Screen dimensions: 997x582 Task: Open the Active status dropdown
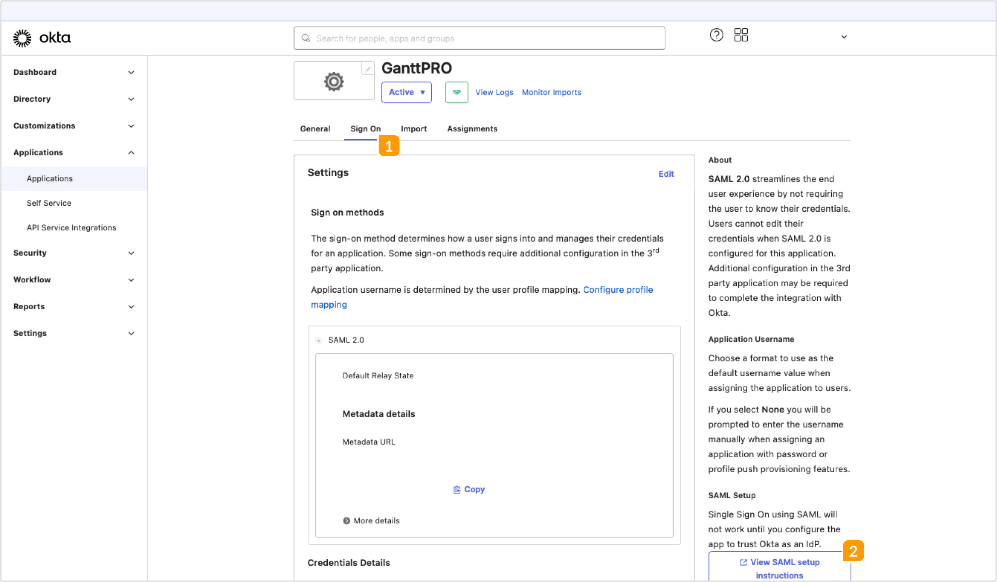click(x=406, y=92)
